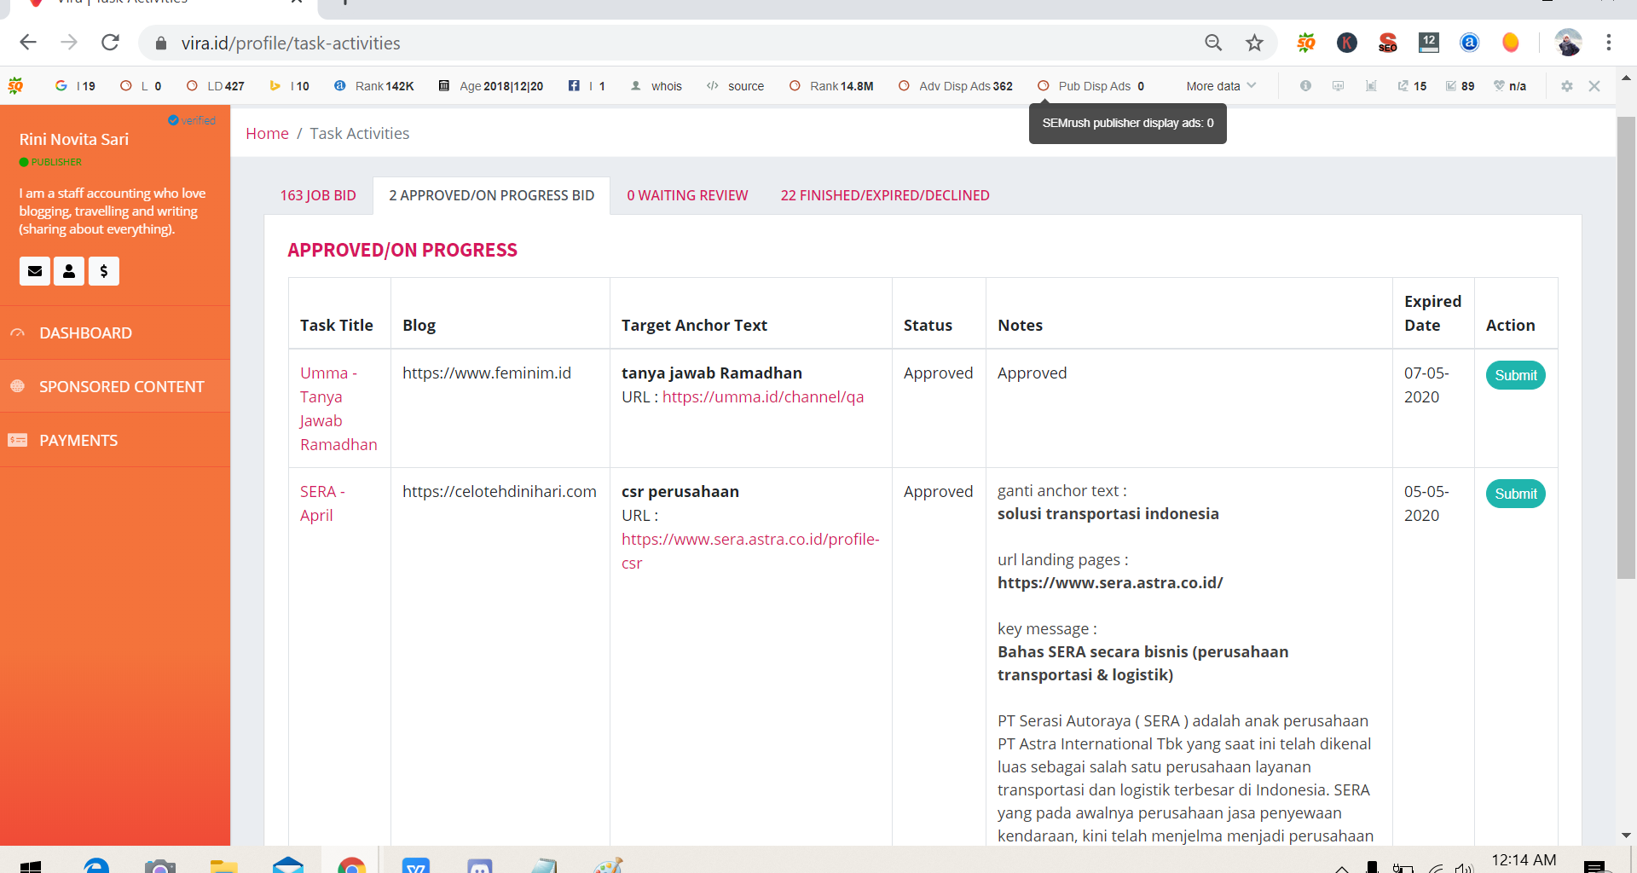Click the Rini Novita Sari profile name
1637x873 pixels.
click(x=74, y=139)
